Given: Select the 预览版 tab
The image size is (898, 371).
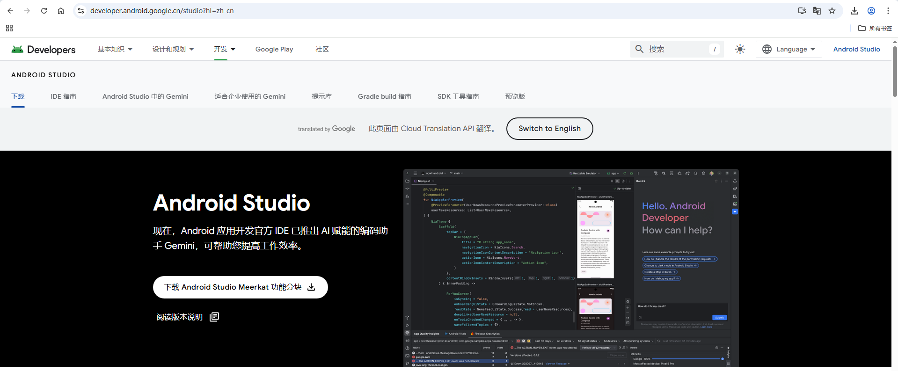Looking at the screenshot, I should coord(515,96).
